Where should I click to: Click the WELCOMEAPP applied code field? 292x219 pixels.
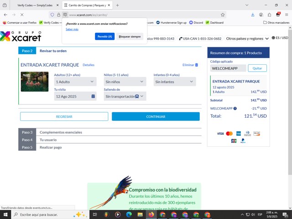coord(228,68)
